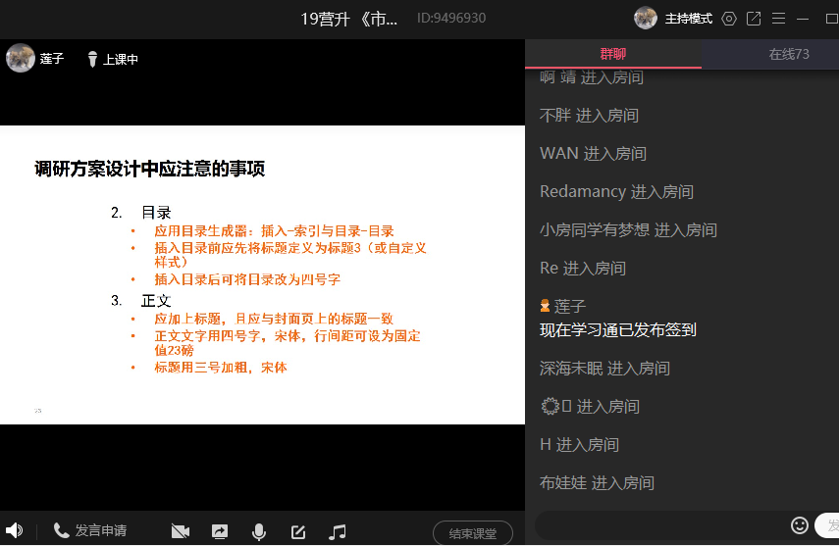Click 莲子's avatar in the video header
Viewport: 839px width, 546px height.
(x=21, y=59)
